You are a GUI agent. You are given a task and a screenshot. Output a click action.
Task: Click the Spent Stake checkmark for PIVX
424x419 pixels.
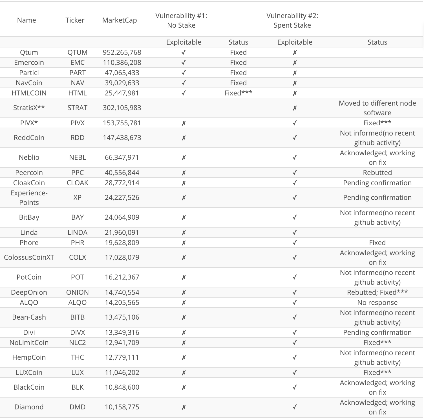pyautogui.click(x=295, y=123)
